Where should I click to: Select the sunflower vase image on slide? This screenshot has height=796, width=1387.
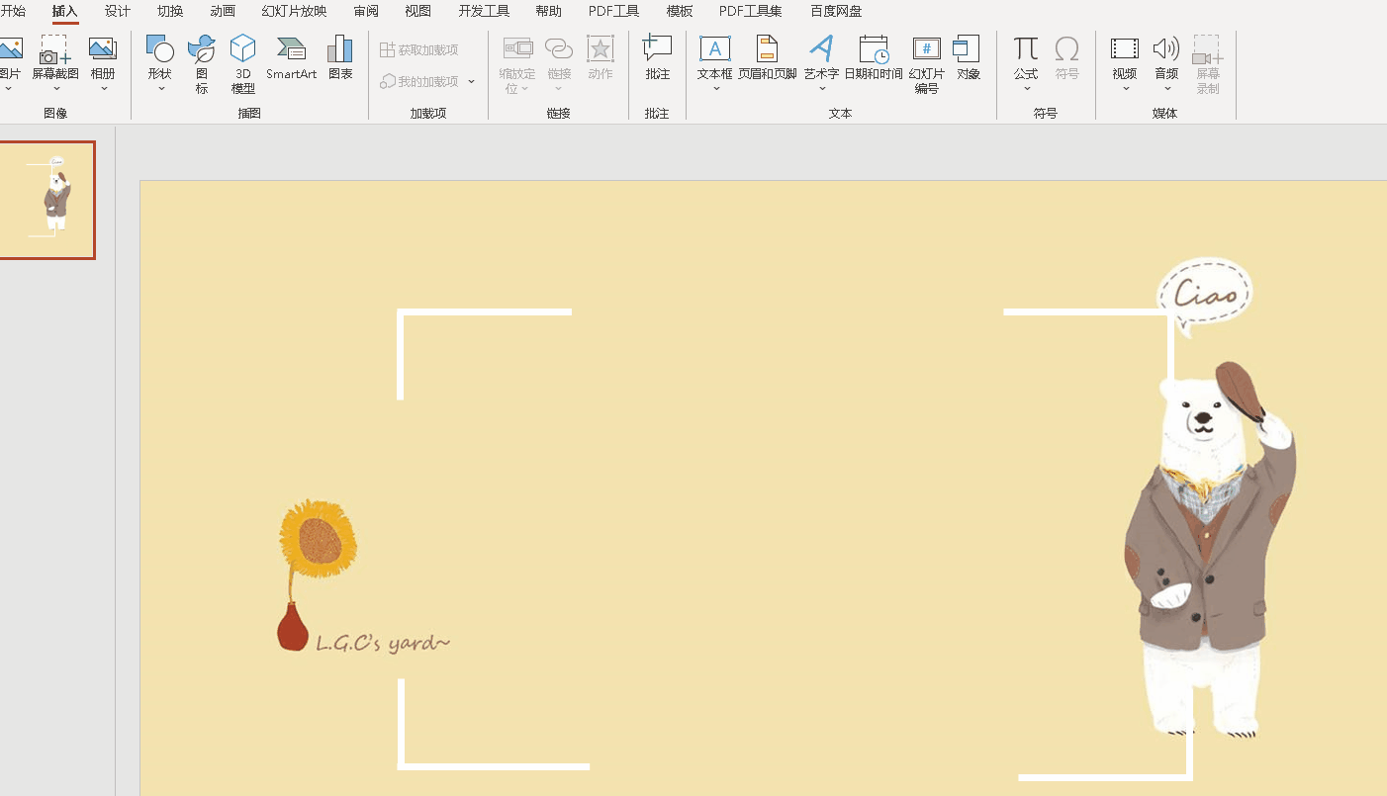pos(317,574)
